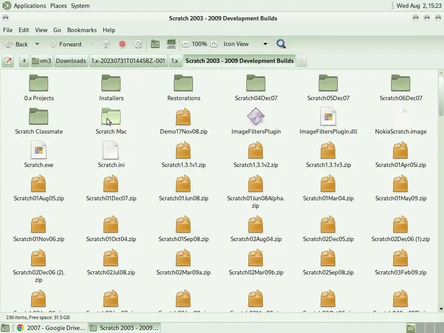Click the clock showing Wed Aug 2
Screen dimensions: 444x333
click(x=419, y=6)
